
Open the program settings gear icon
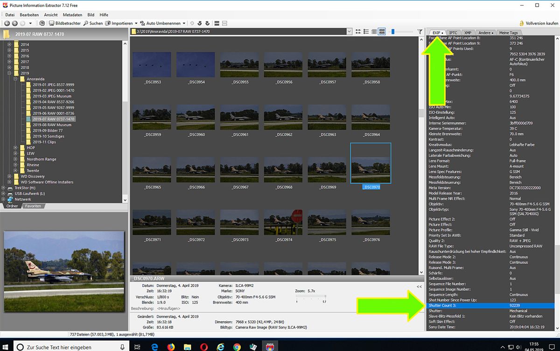coord(42,23)
